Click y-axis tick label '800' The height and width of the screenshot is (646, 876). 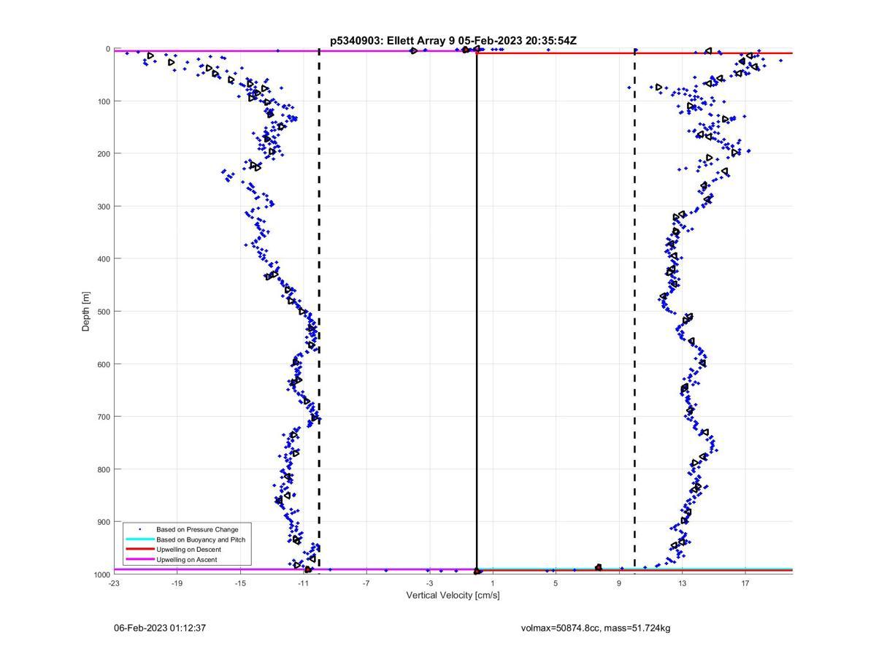click(x=104, y=469)
